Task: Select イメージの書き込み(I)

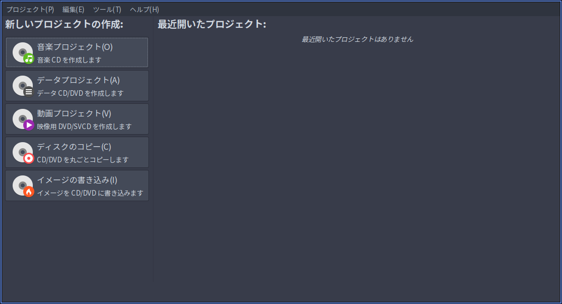Action: click(77, 186)
